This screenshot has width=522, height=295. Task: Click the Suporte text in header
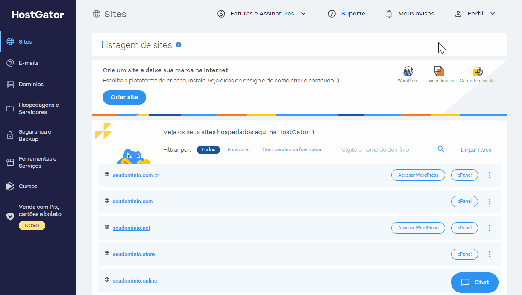(x=353, y=14)
